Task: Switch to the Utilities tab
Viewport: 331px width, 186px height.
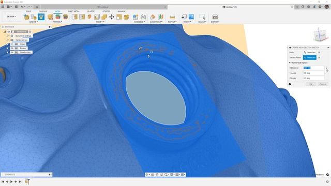Action: click(106, 11)
